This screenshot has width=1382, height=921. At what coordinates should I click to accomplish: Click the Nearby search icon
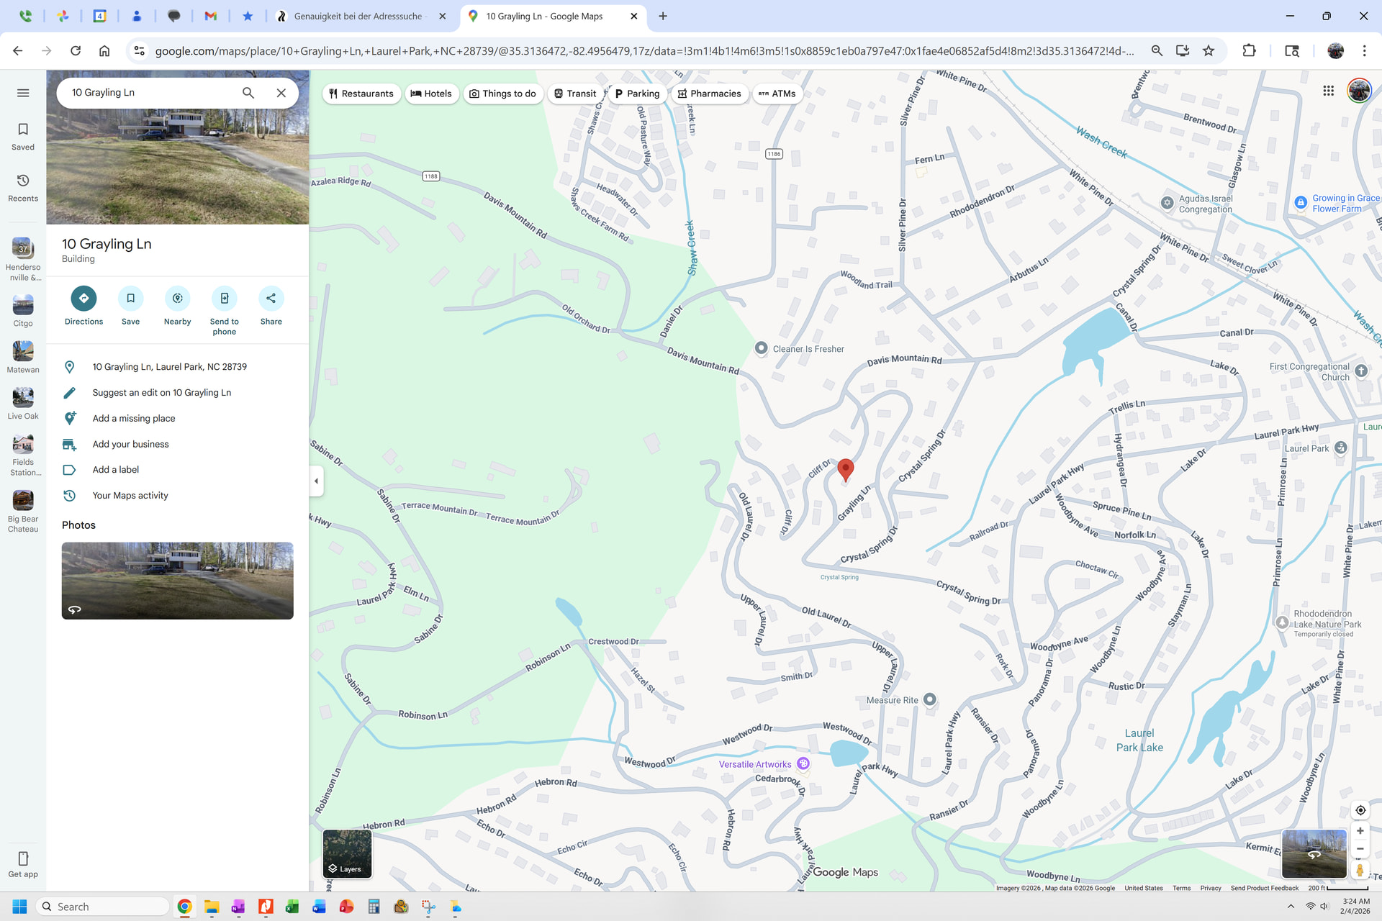[x=177, y=299]
